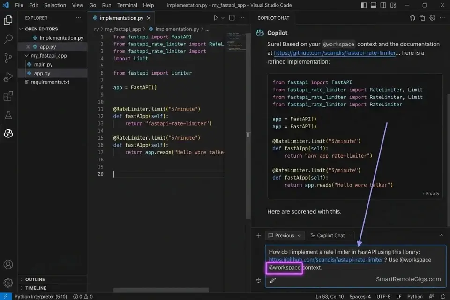Select the Spaces: 4 indentation setting
The height and width of the screenshot is (300, 450).
(x=360, y=296)
